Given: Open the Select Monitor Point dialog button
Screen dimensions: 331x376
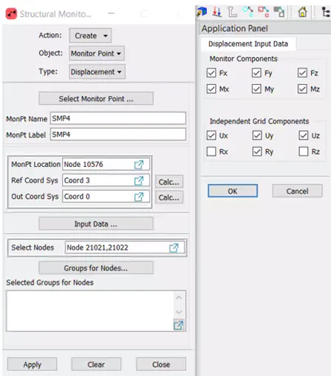Looking at the screenshot, I should pyautogui.click(x=96, y=98).
